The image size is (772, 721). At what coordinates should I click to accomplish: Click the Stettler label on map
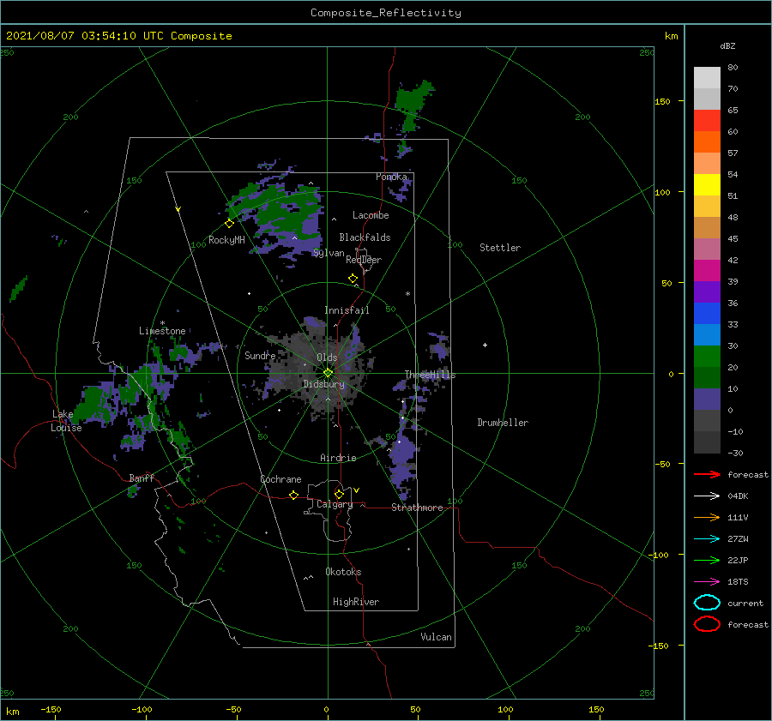coord(500,248)
